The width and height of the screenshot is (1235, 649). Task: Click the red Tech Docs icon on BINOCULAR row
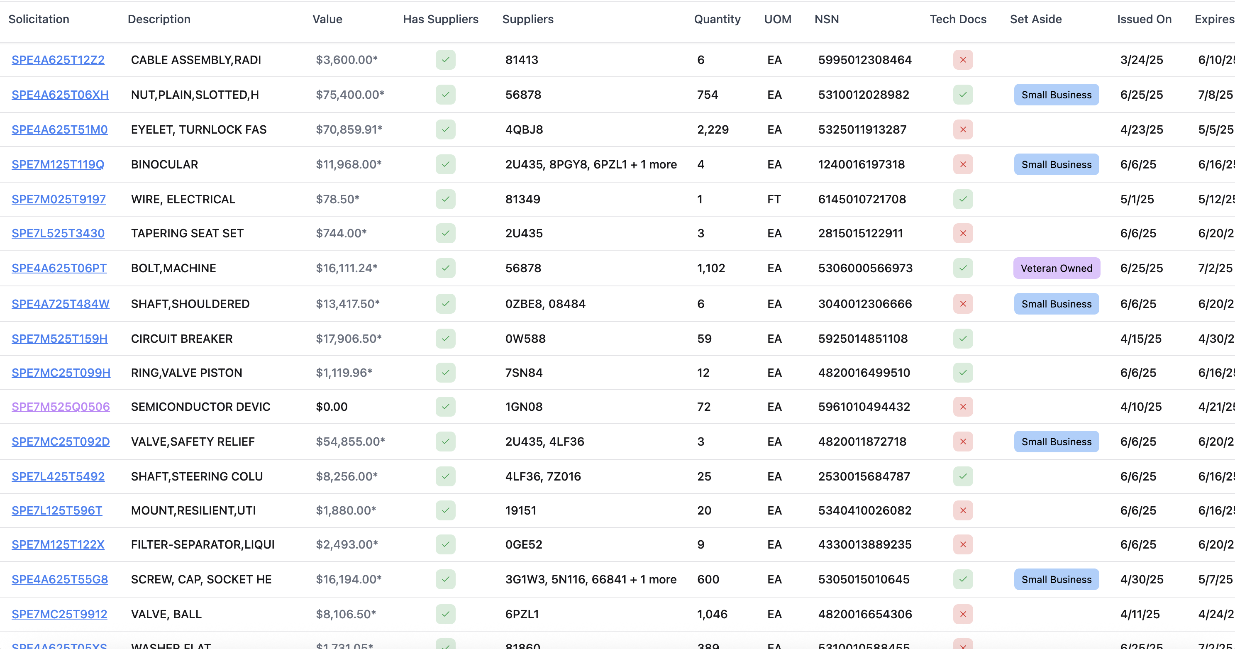(x=963, y=164)
